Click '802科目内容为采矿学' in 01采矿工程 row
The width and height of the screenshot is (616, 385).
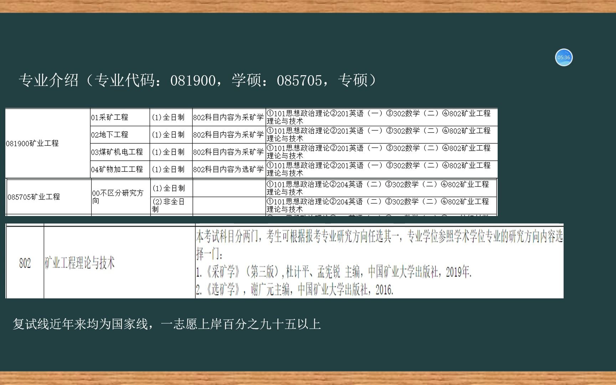click(x=229, y=117)
